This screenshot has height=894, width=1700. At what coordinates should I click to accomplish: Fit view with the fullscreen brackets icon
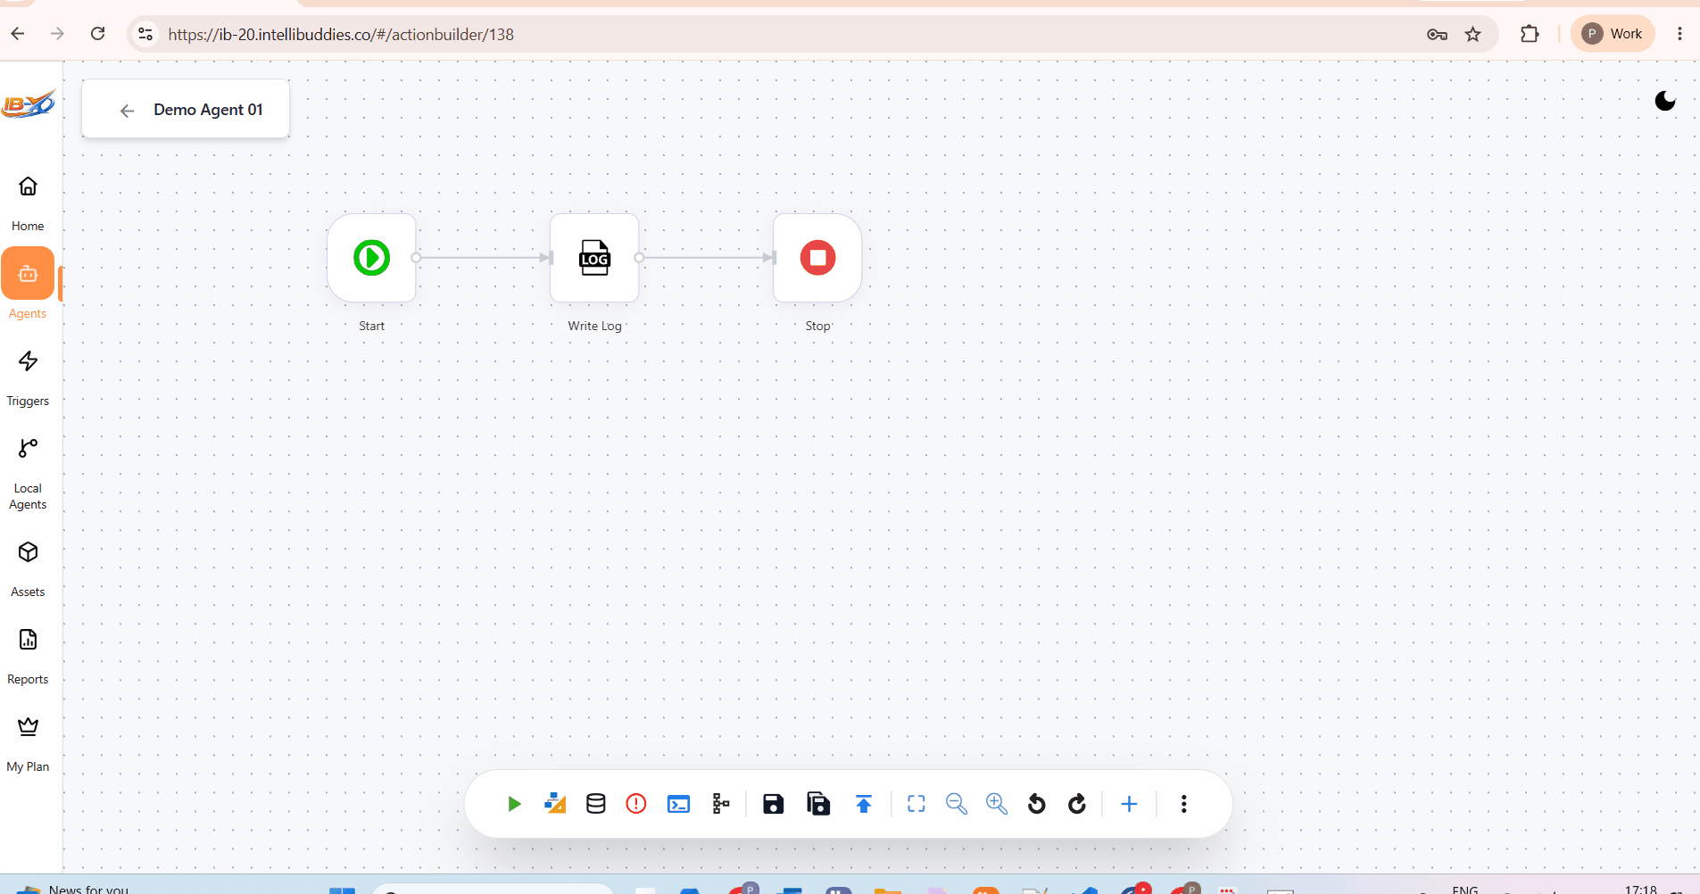(916, 804)
